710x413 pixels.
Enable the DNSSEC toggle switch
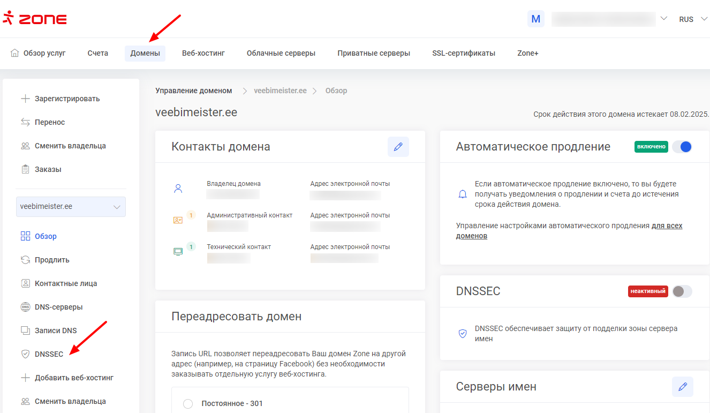682,291
